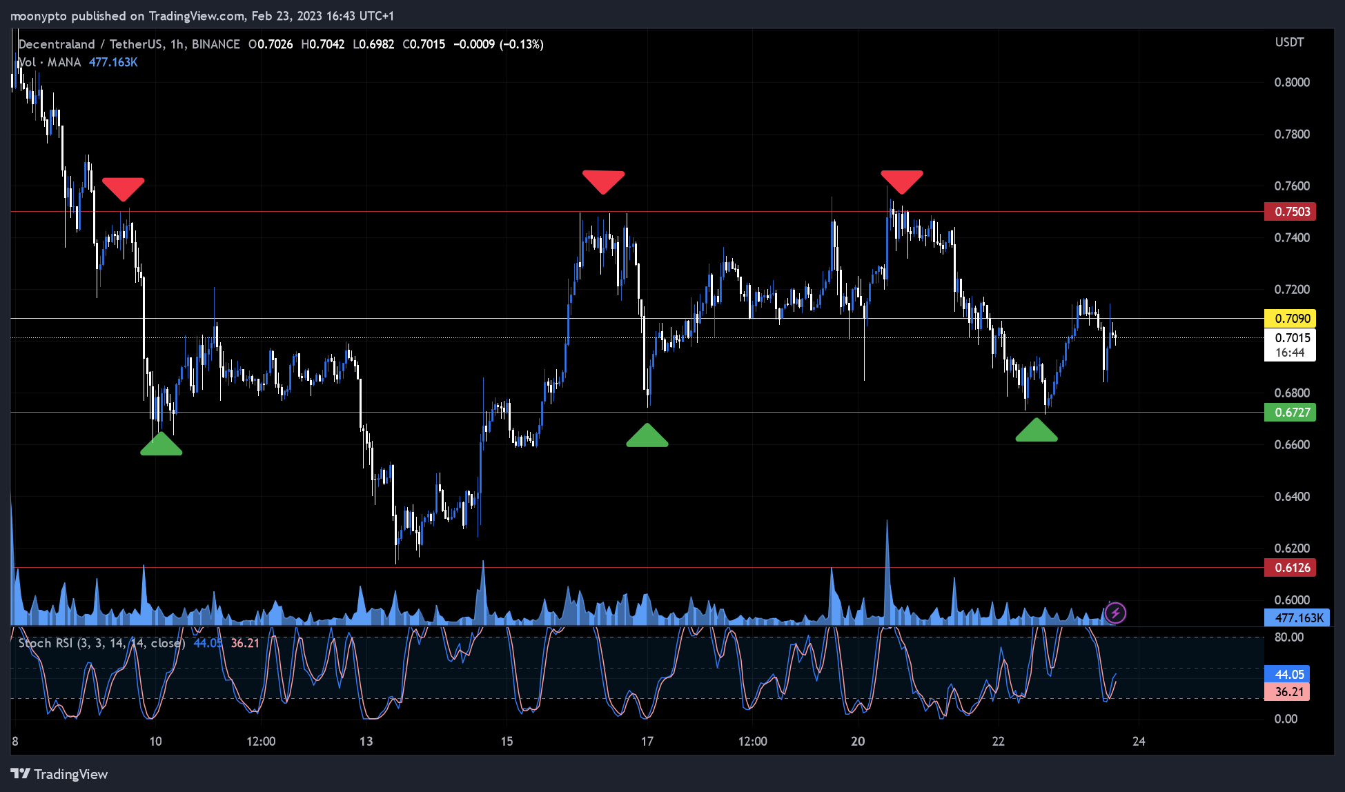Click the TradingView logo at bottom left
Screen dimensions: 1345x792
point(59,774)
